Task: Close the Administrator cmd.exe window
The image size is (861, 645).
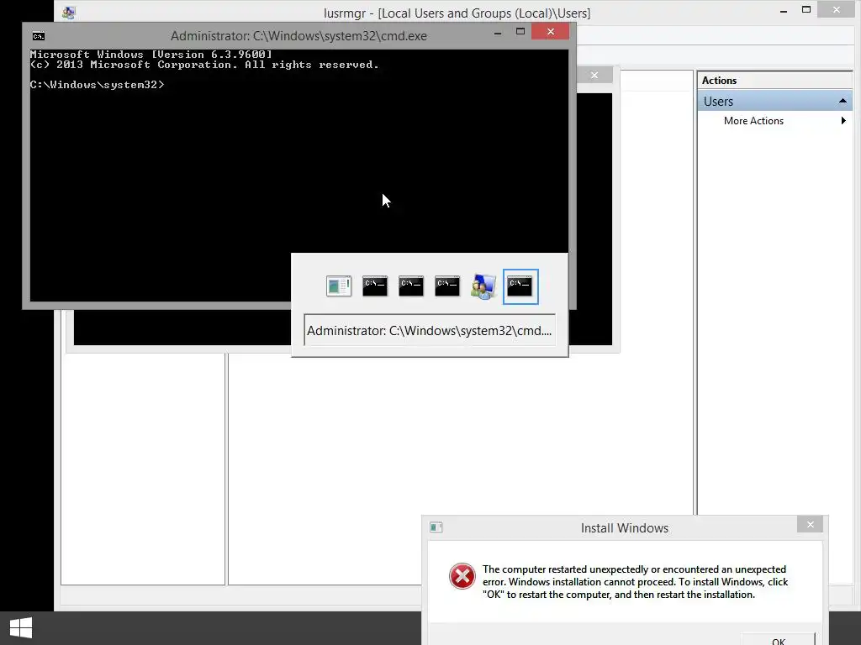Action: [550, 32]
